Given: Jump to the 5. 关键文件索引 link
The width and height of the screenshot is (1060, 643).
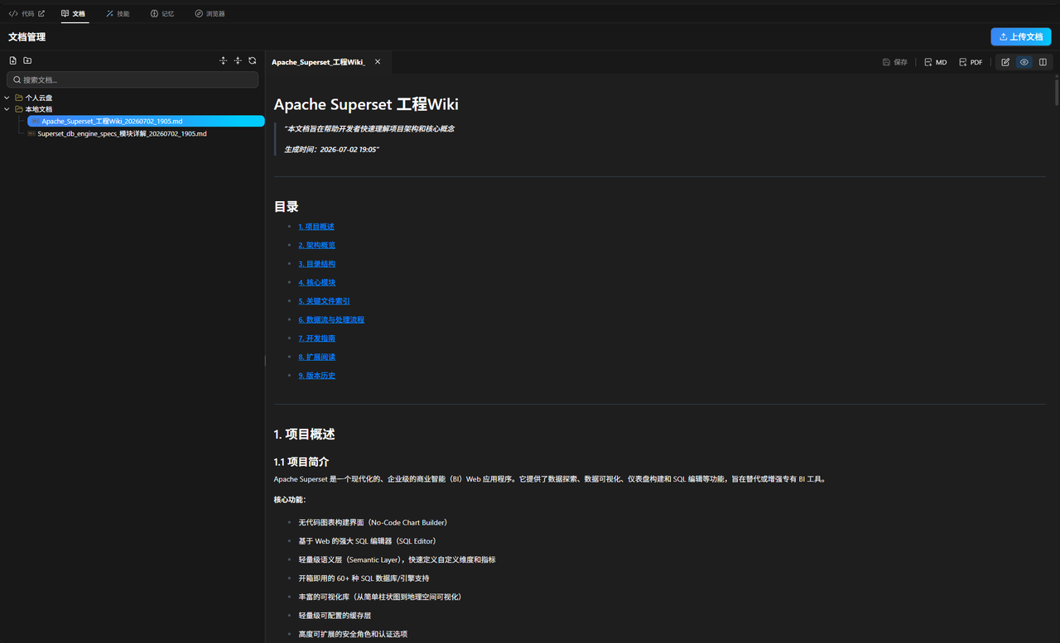Looking at the screenshot, I should [x=324, y=301].
